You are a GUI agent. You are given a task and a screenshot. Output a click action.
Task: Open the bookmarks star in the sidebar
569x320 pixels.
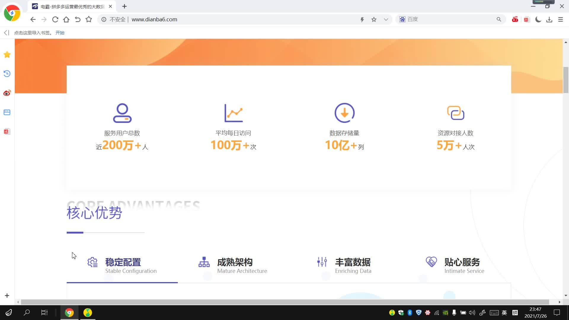point(7,55)
